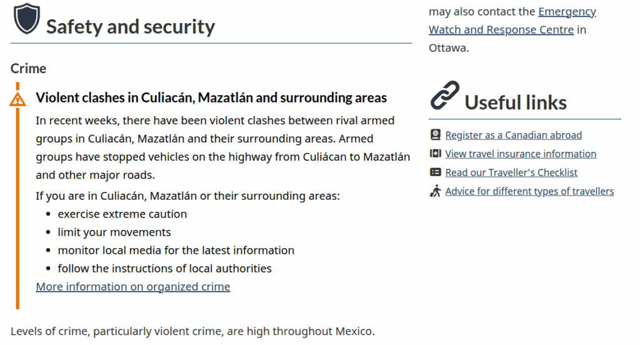Click the passport icon beside Register as Canadian
The width and height of the screenshot is (640, 345).
point(436,134)
